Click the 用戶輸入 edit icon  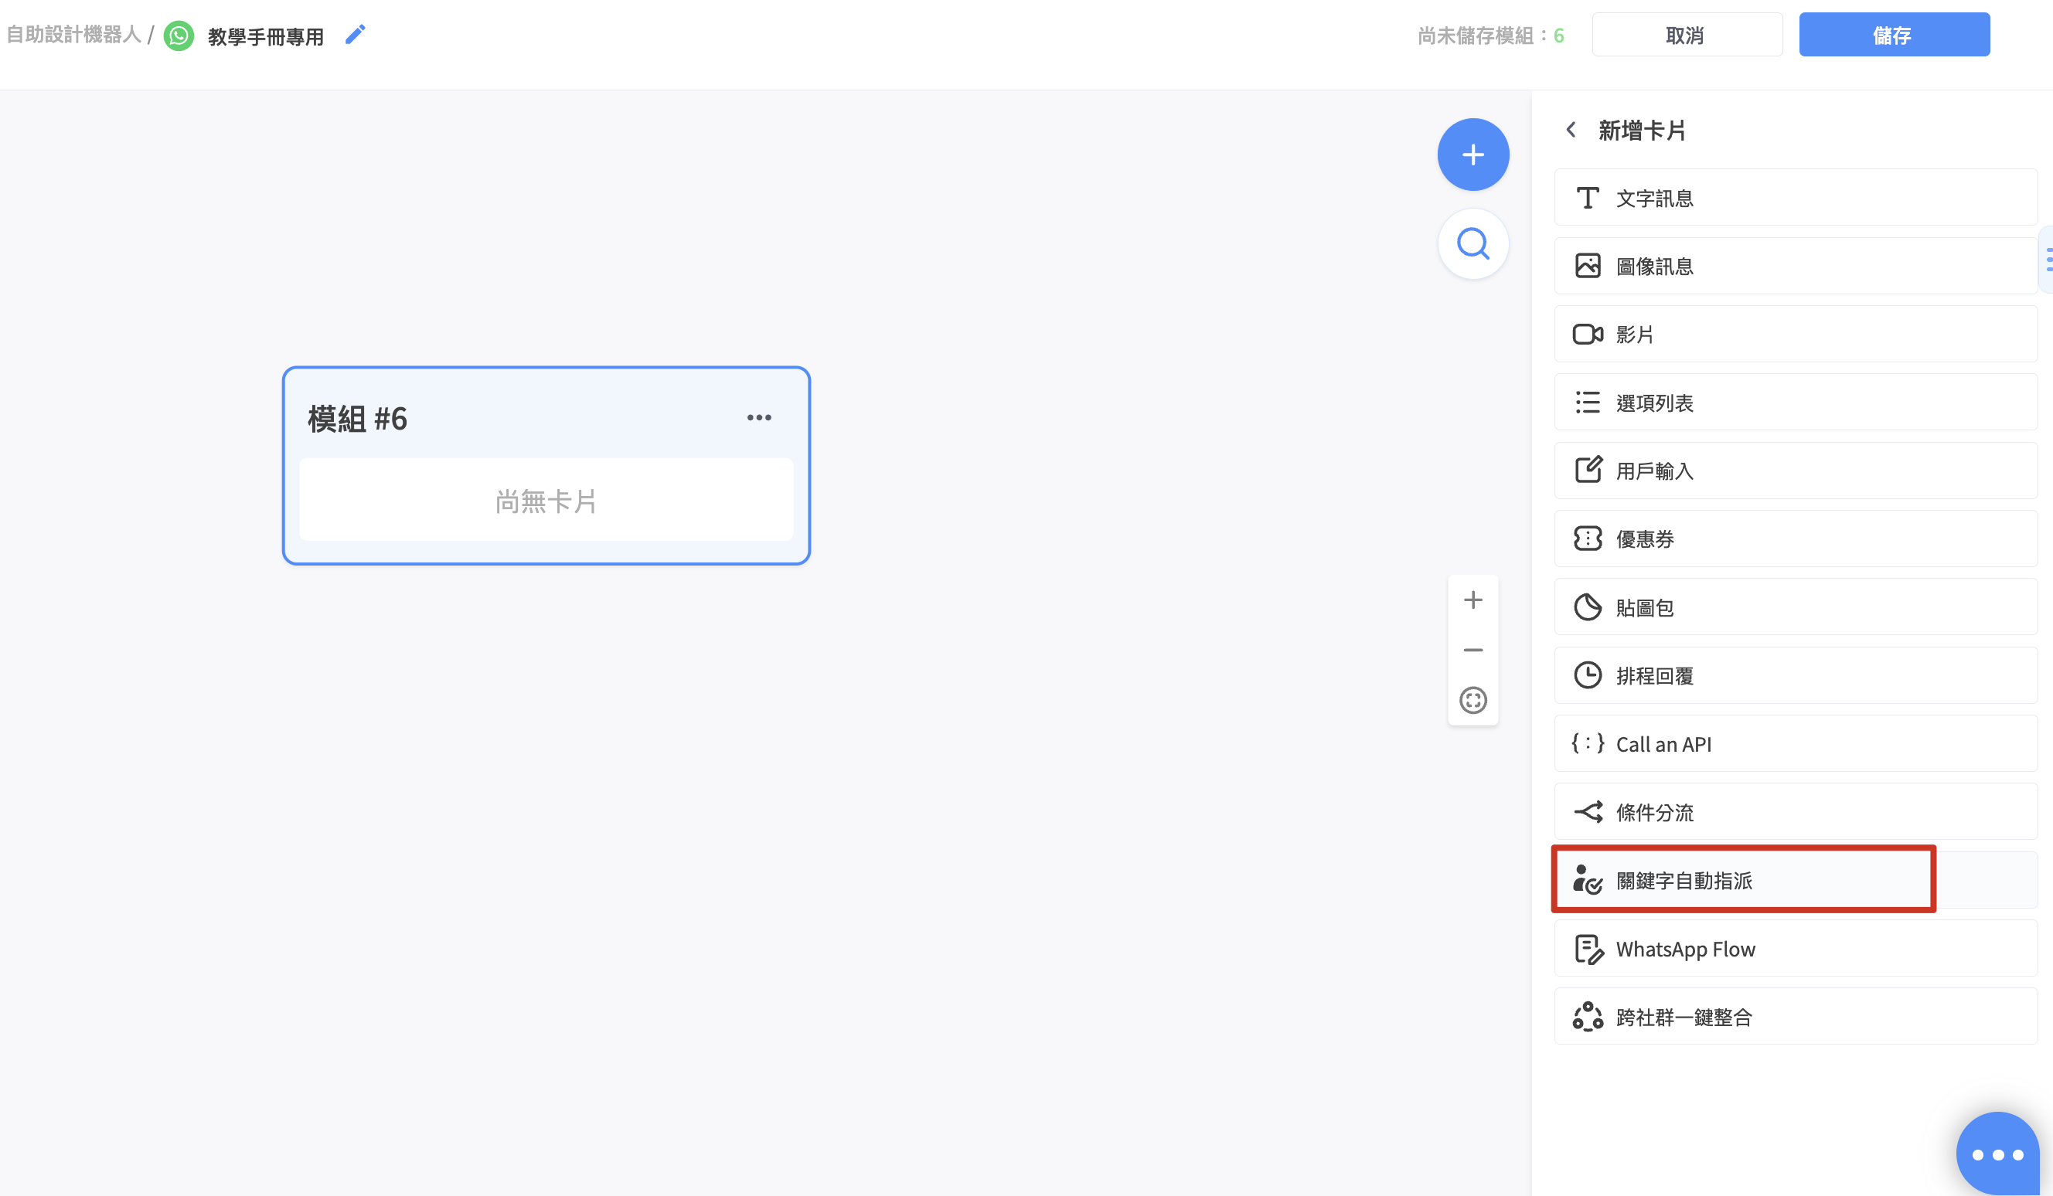coord(1588,470)
